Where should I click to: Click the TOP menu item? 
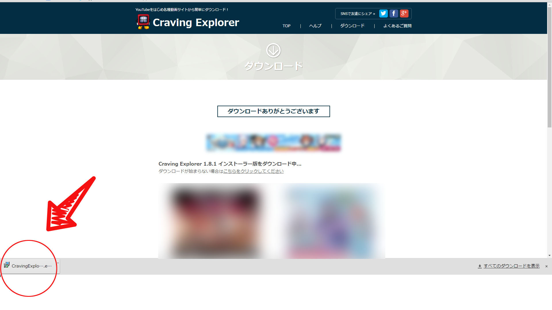point(286,26)
